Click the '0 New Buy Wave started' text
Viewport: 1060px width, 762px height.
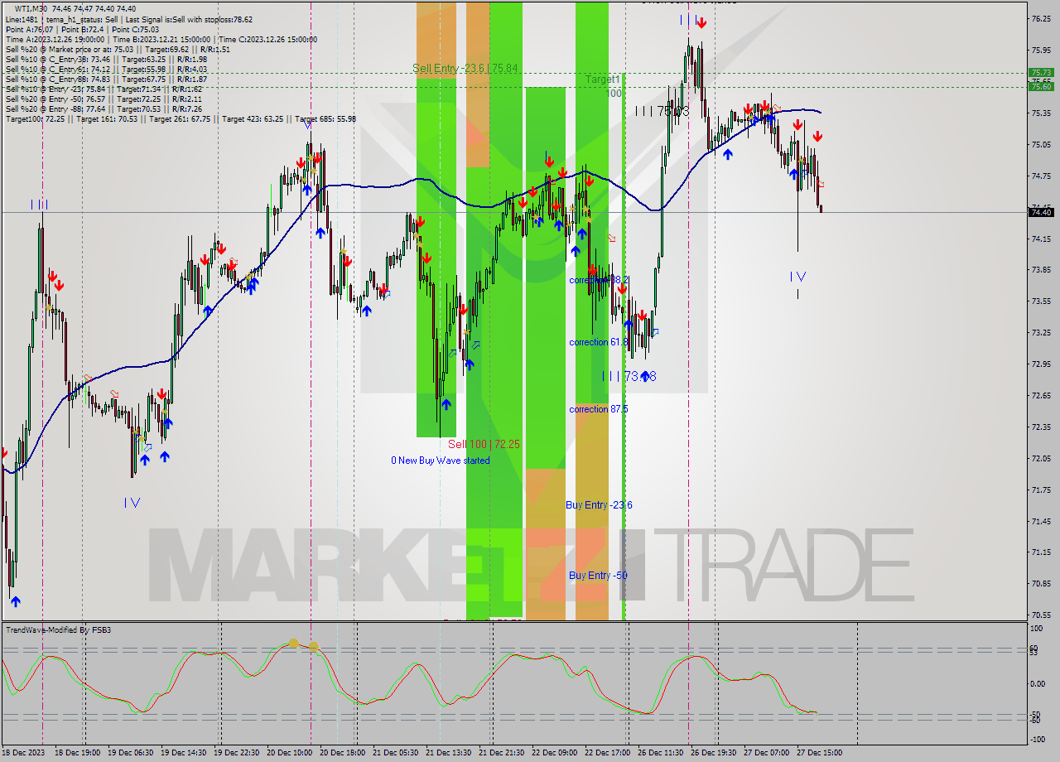441,461
